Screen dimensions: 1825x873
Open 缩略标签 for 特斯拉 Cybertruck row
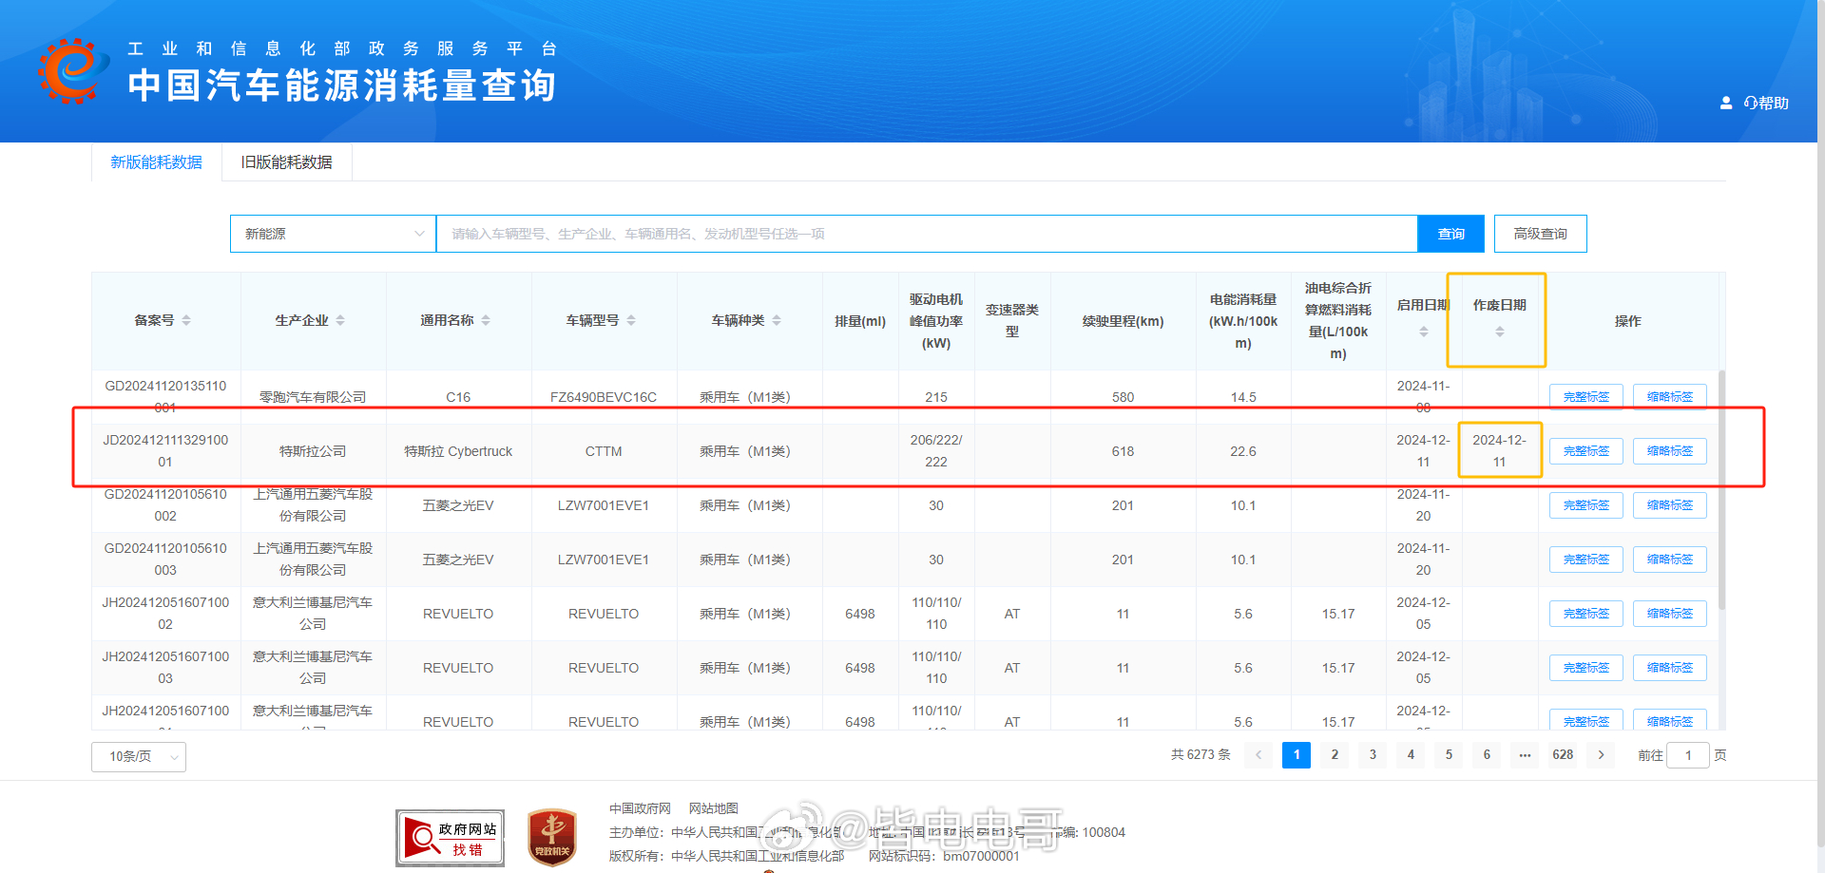pyautogui.click(x=1670, y=451)
